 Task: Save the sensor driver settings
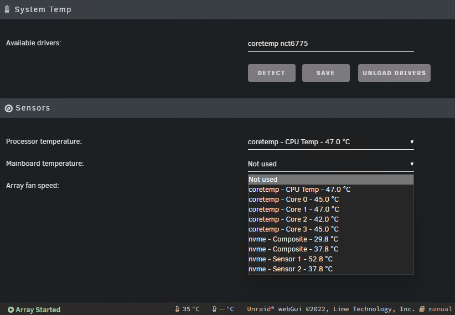coord(326,73)
